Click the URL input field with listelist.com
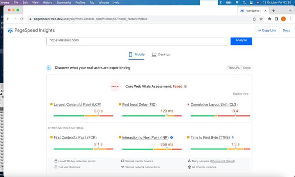Viewport: 295px width, 177px height. (137, 40)
